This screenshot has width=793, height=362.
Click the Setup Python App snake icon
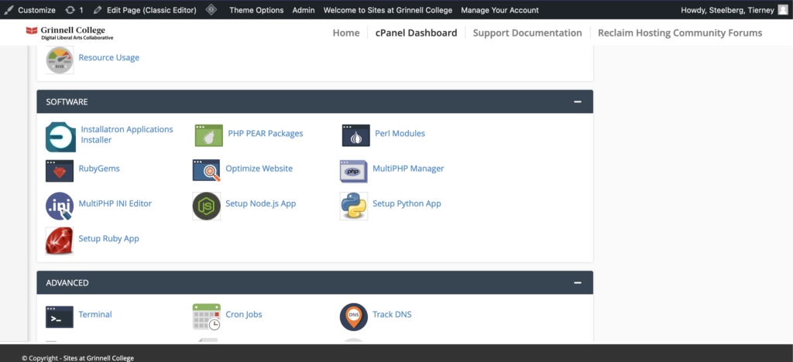click(353, 206)
